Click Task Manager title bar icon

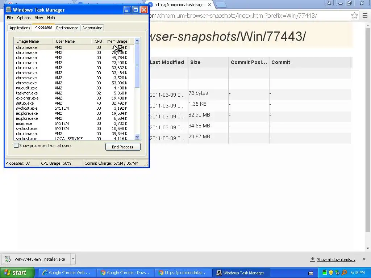9,9
